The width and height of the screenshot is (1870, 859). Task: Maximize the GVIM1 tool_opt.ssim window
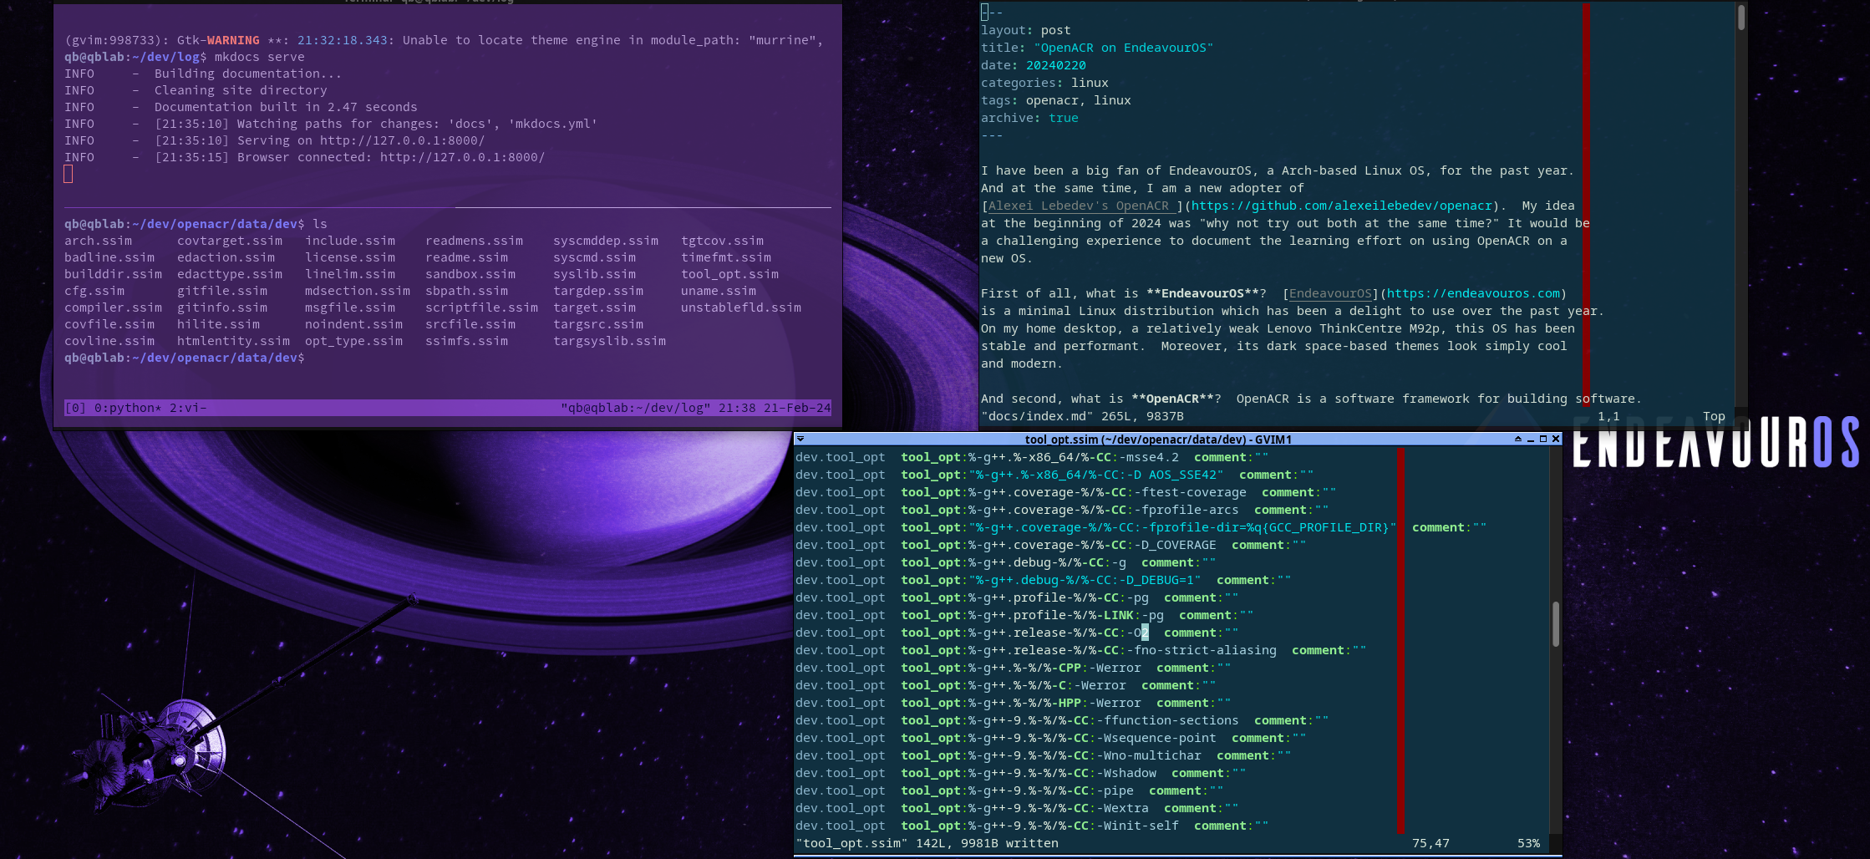(x=1543, y=439)
